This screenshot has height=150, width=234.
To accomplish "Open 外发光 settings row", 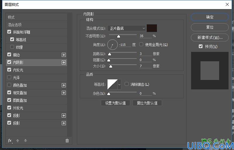I will pos(36,108).
